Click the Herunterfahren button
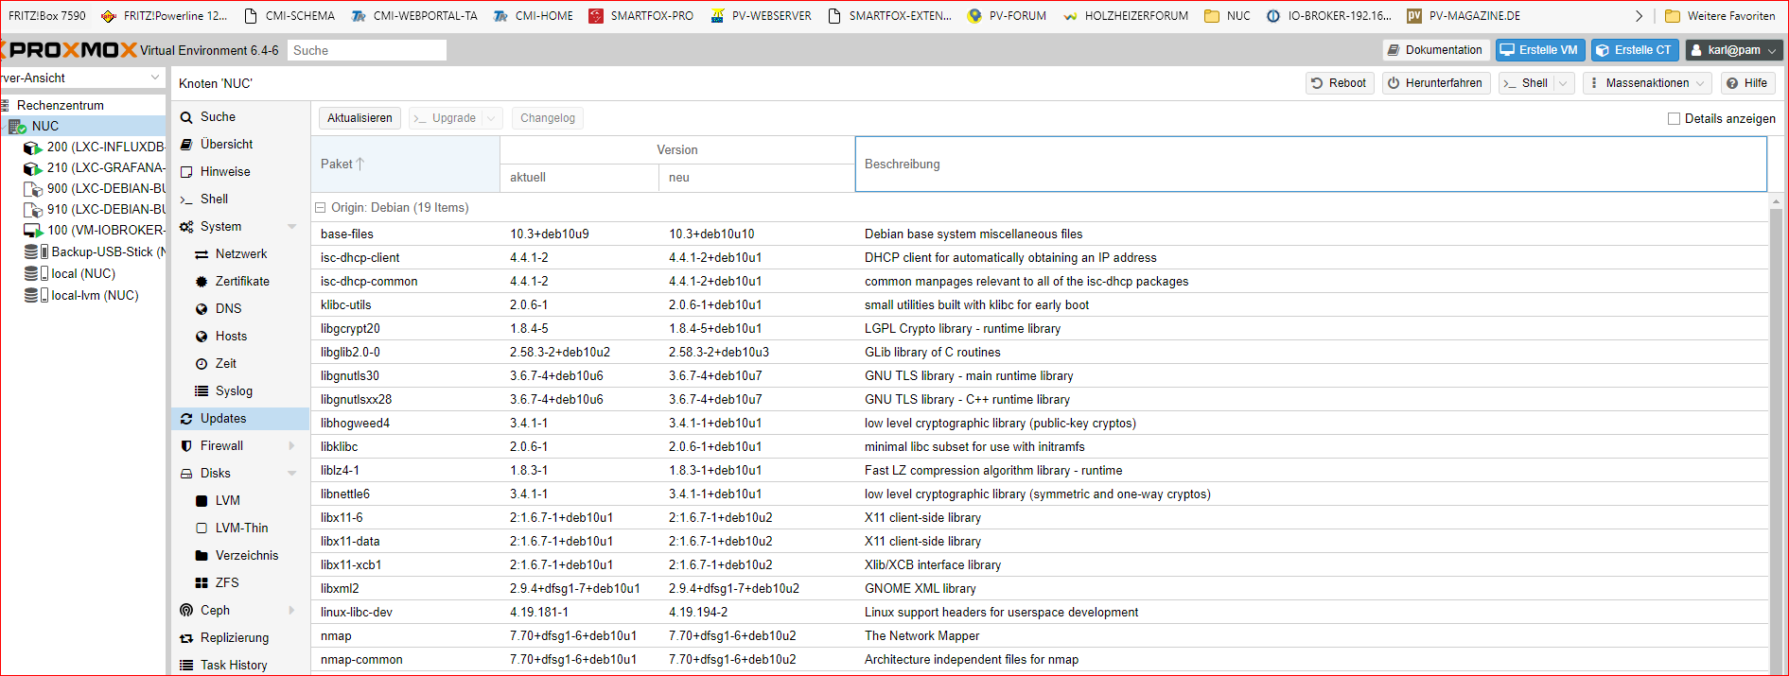This screenshot has height=676, width=1789. click(1435, 83)
